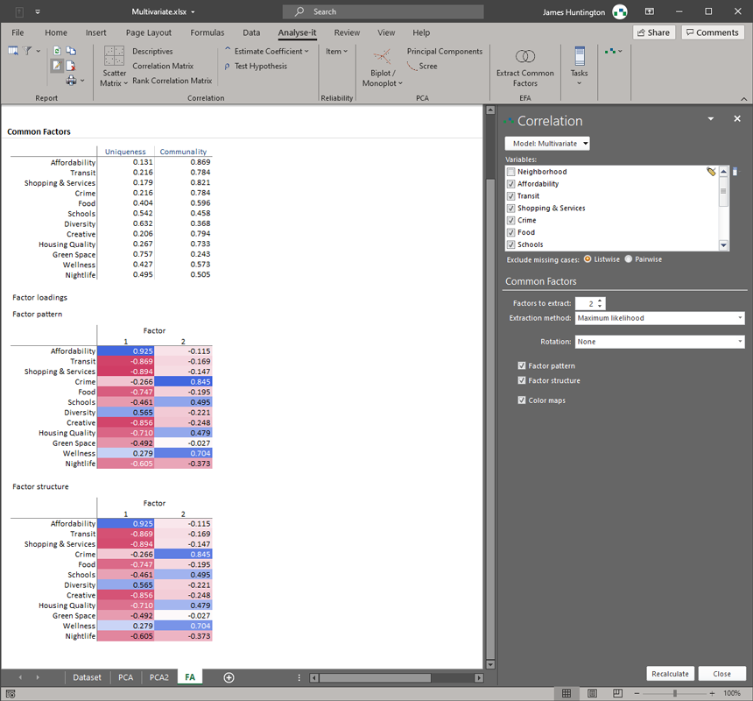Click the zoom slider in status bar
This screenshot has width=753, height=701.
tap(674, 693)
